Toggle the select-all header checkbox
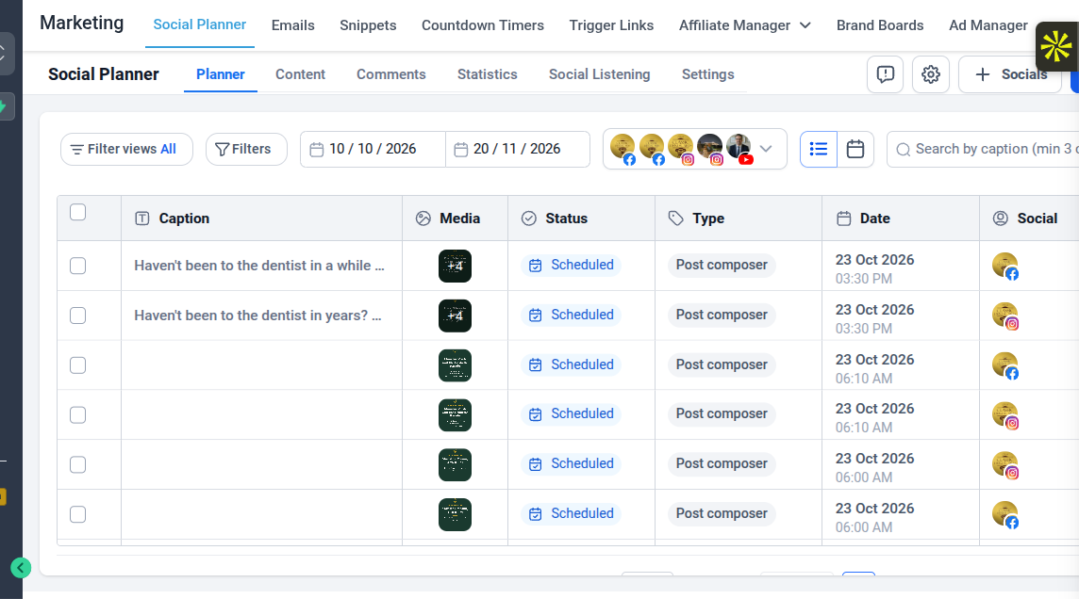This screenshot has height=599, width=1079. point(77,212)
